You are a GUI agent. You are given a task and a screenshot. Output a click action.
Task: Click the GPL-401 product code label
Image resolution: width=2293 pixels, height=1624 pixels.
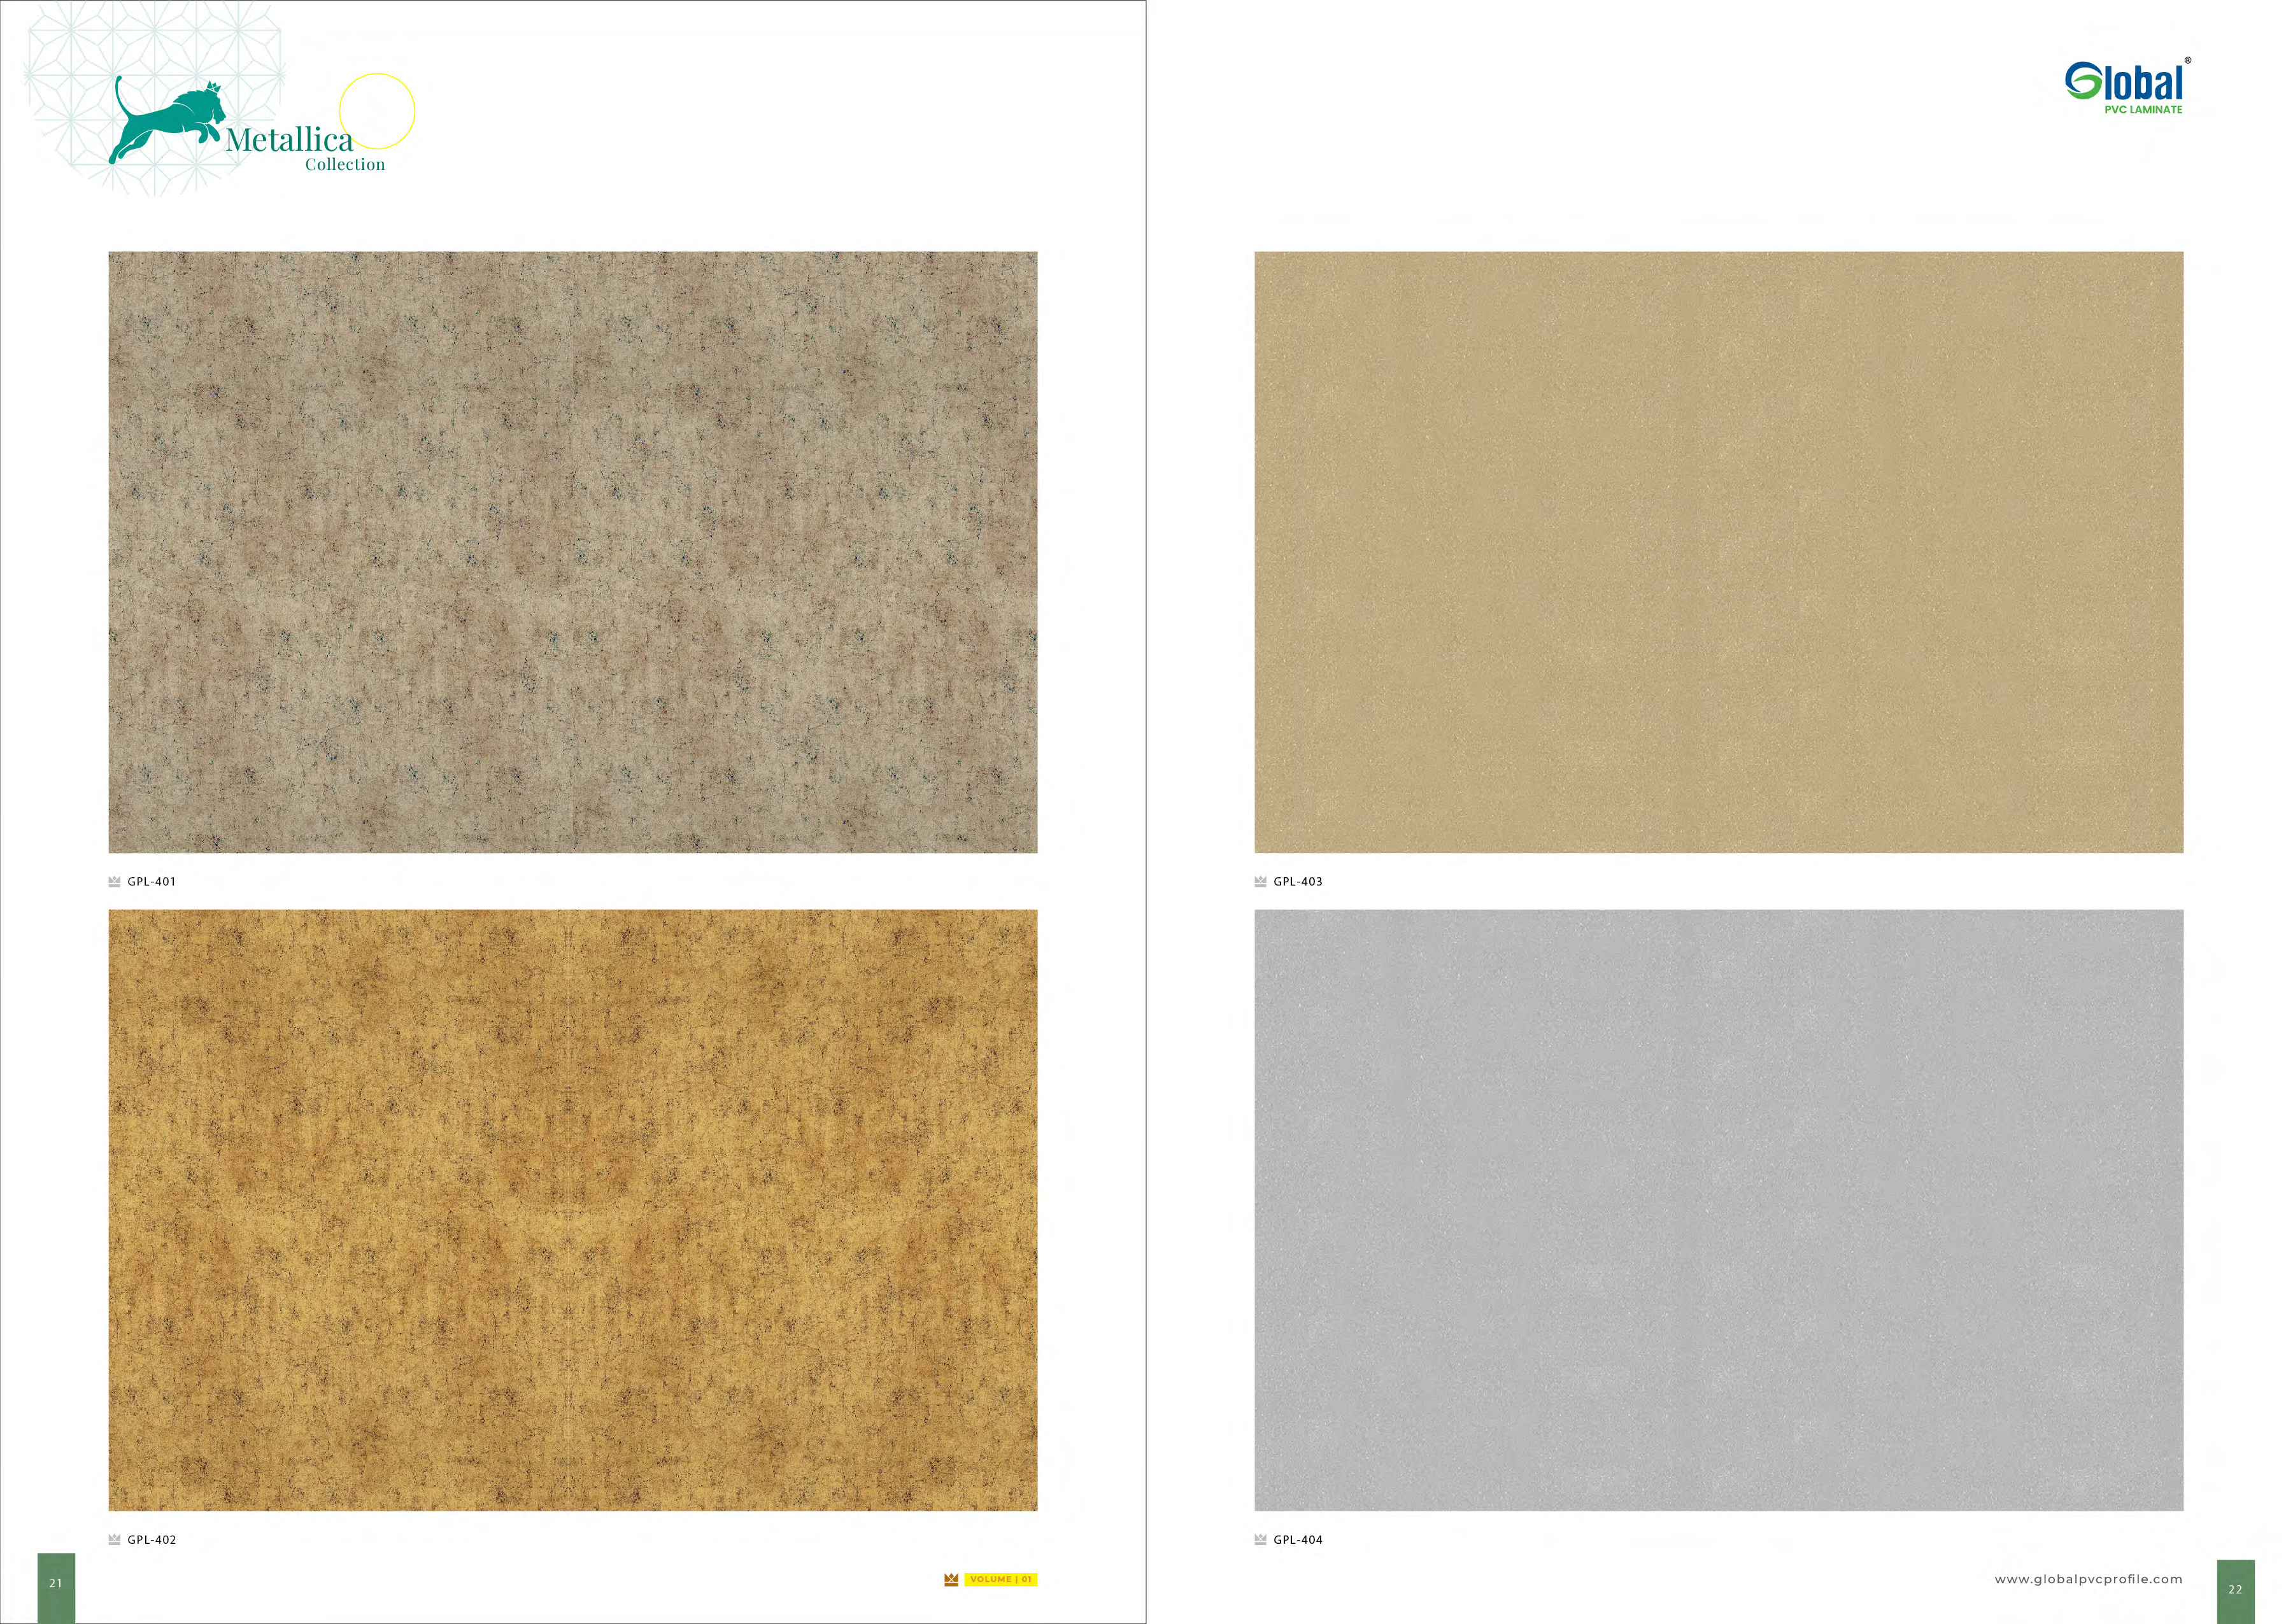tap(151, 881)
